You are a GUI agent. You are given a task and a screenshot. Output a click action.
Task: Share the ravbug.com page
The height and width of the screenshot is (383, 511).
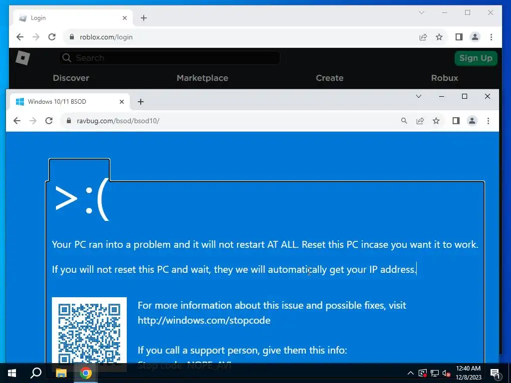coord(420,121)
